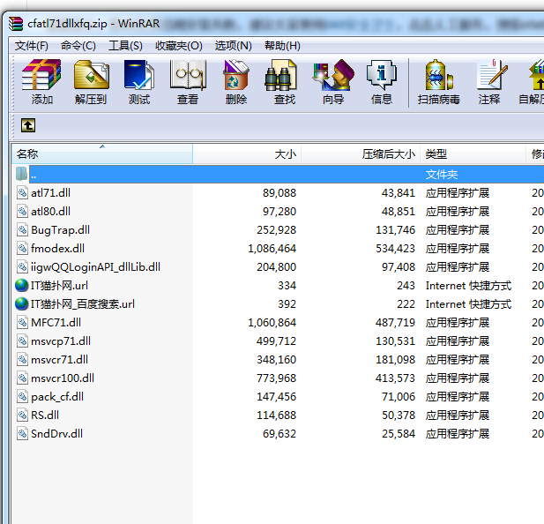Click the 文件夹 type in the '..' row
Image resolution: width=544 pixels, height=524 pixels.
click(x=442, y=174)
